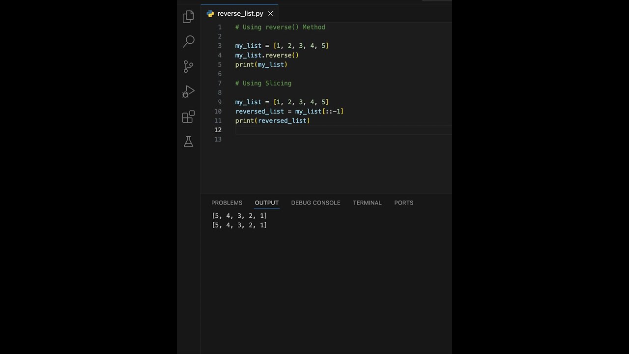Switch to the OUTPUT panel tab
Screen dimensions: 629x354
coord(266,203)
